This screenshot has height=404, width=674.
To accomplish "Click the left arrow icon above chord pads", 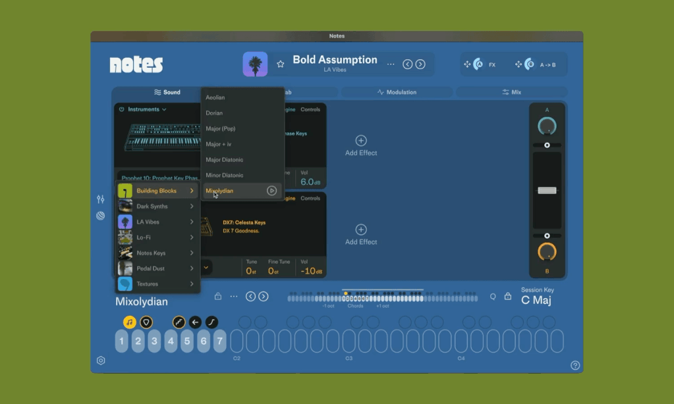I will [x=195, y=322].
